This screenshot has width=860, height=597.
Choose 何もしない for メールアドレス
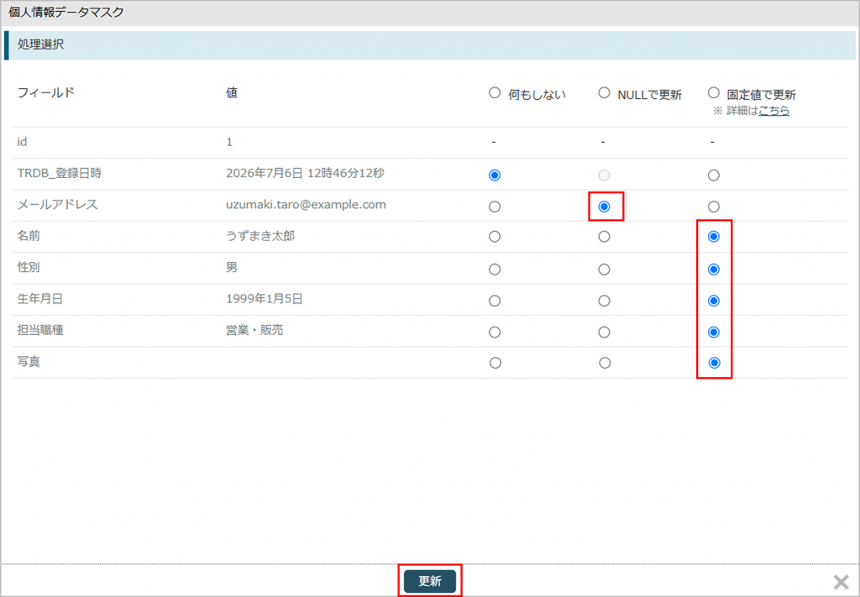pyautogui.click(x=495, y=207)
